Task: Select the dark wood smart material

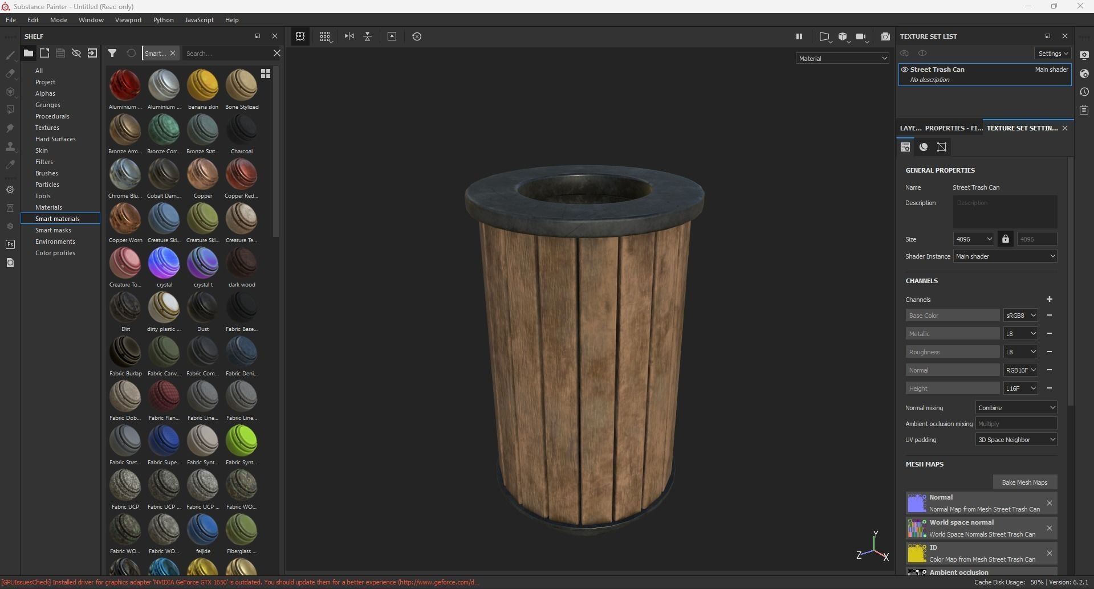Action: point(242,267)
